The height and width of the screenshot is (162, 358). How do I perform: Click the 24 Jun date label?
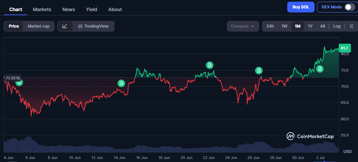(231, 158)
